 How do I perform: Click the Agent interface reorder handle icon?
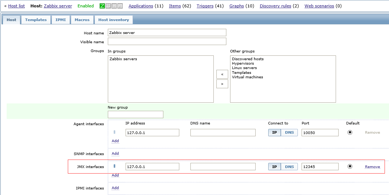coord(114,132)
